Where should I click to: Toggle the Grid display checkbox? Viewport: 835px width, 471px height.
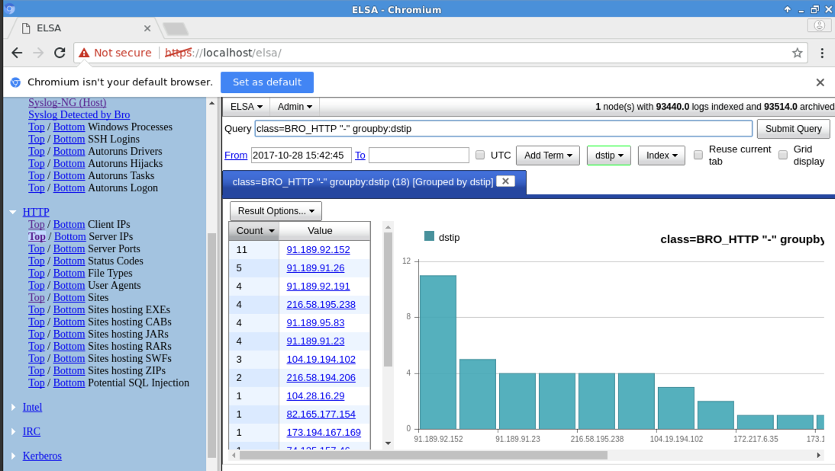783,155
